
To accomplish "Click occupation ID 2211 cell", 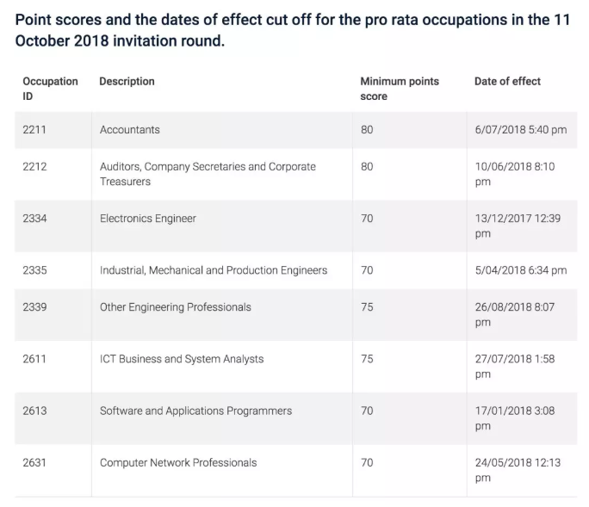I will [34, 130].
